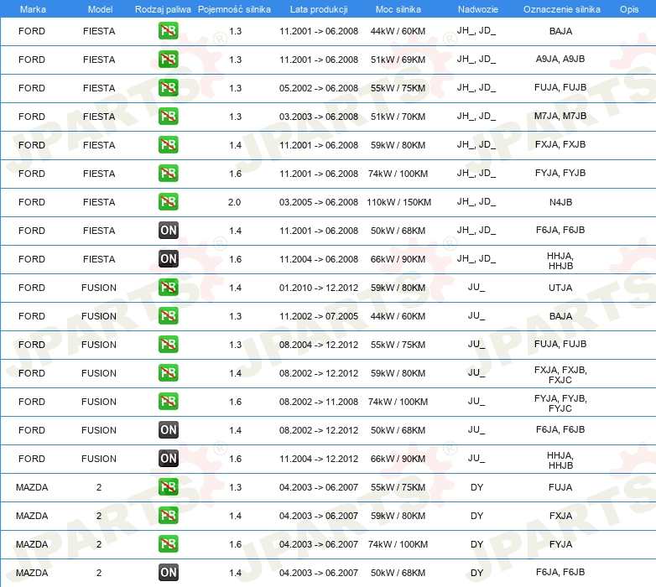This screenshot has width=656, height=587.
Task: Select the 2.0 engine capacity cell
Action: (x=234, y=202)
